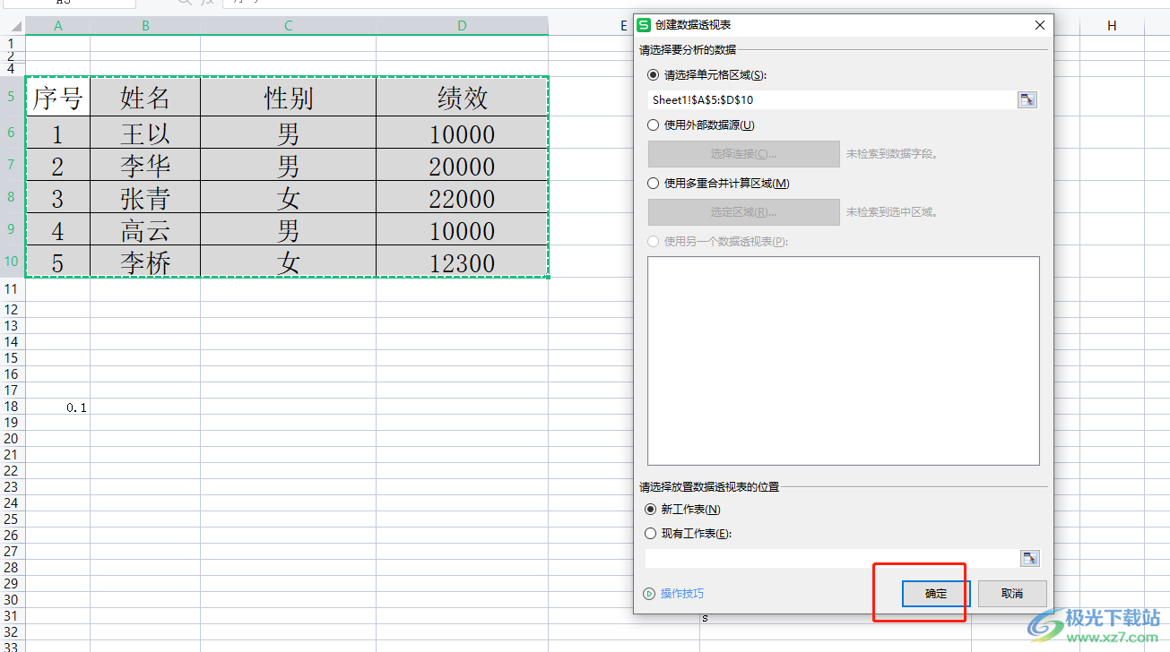Cancel the dialog with 取消
This screenshot has width=1170, height=652.
(x=1012, y=593)
